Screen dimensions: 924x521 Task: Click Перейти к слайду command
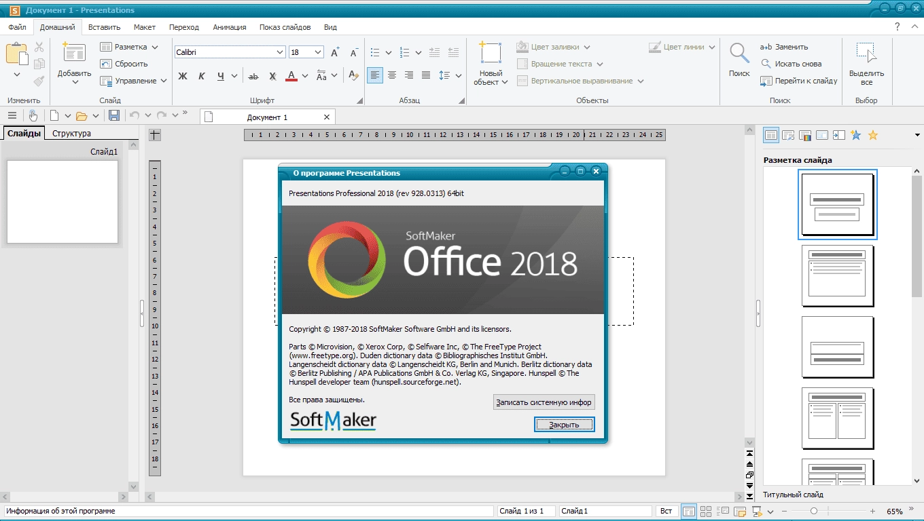pyautogui.click(x=798, y=81)
